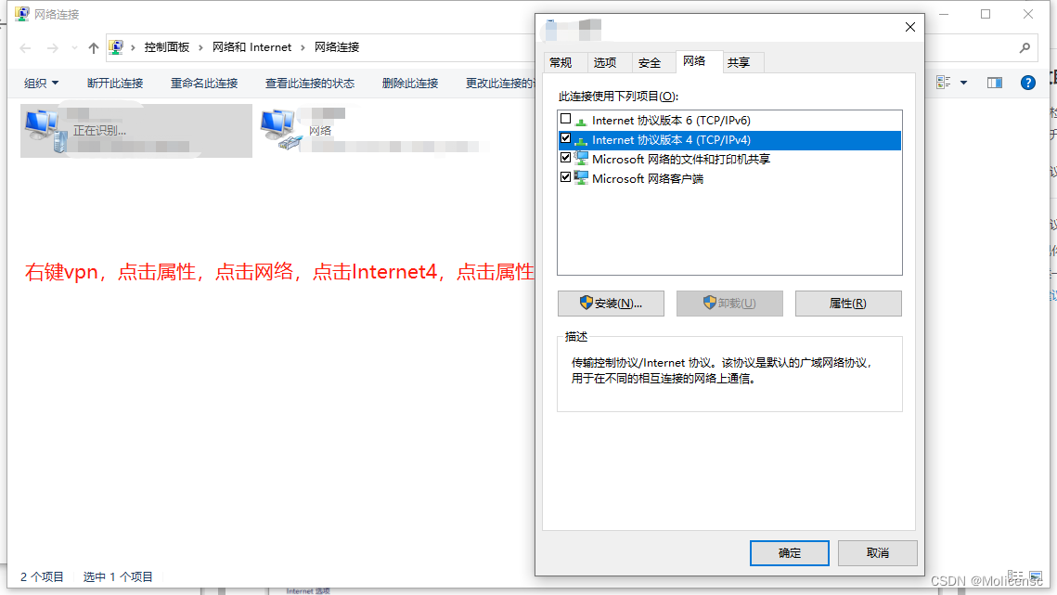The image size is (1057, 595).
Task: Select the second network adapter icon
Action: coord(281,129)
